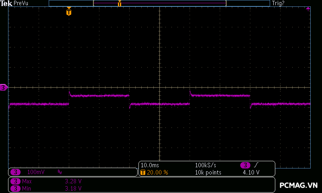Select the channel 3 badge beside 100mV
Image resolution: width=322 pixels, height=193 pixels.
coord(15,172)
